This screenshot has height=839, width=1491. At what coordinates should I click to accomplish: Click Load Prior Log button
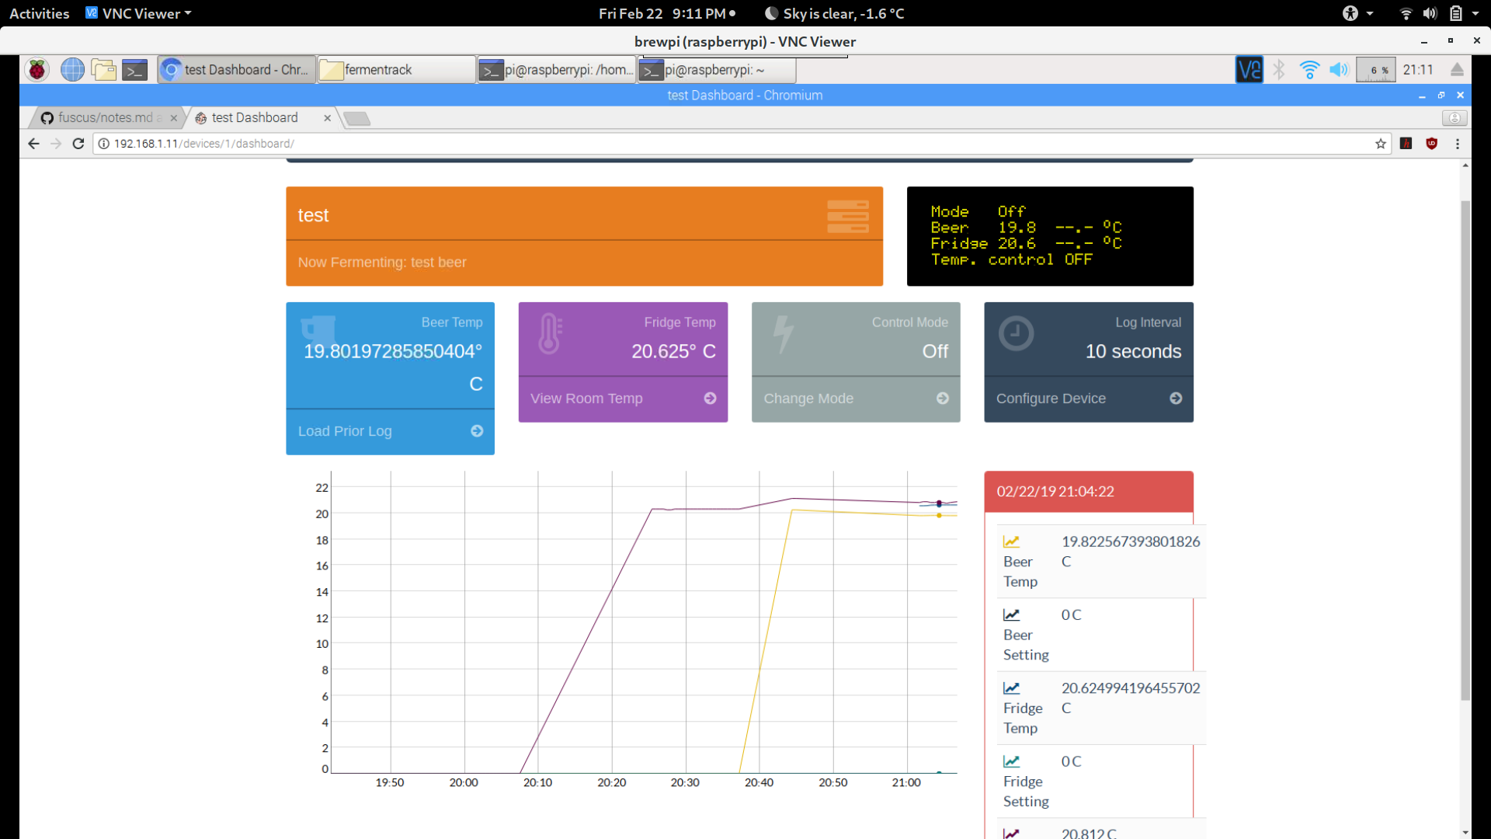tap(389, 430)
